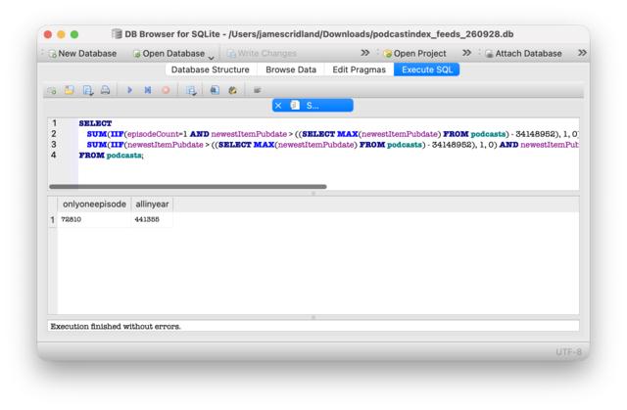Save SQL file icon with arrow
The image size is (627, 410).
pos(87,90)
